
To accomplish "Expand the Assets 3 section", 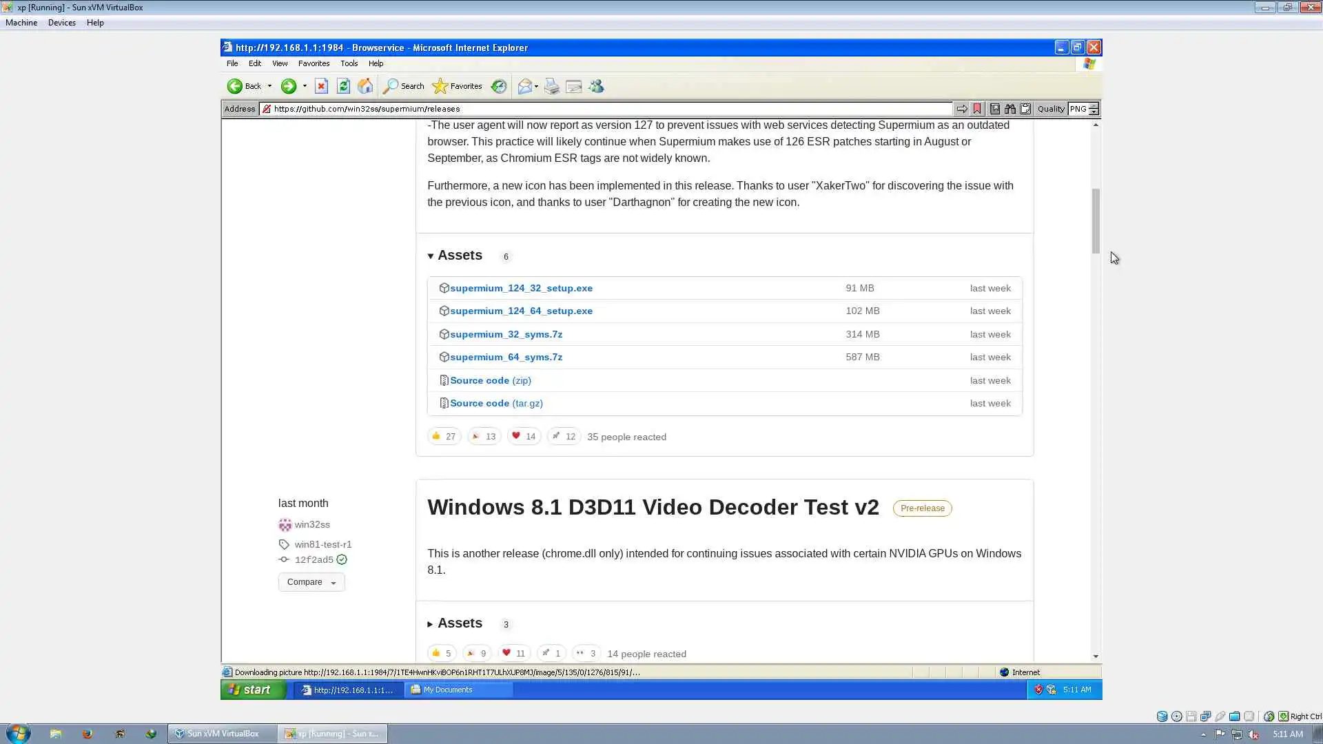I will 459,623.
